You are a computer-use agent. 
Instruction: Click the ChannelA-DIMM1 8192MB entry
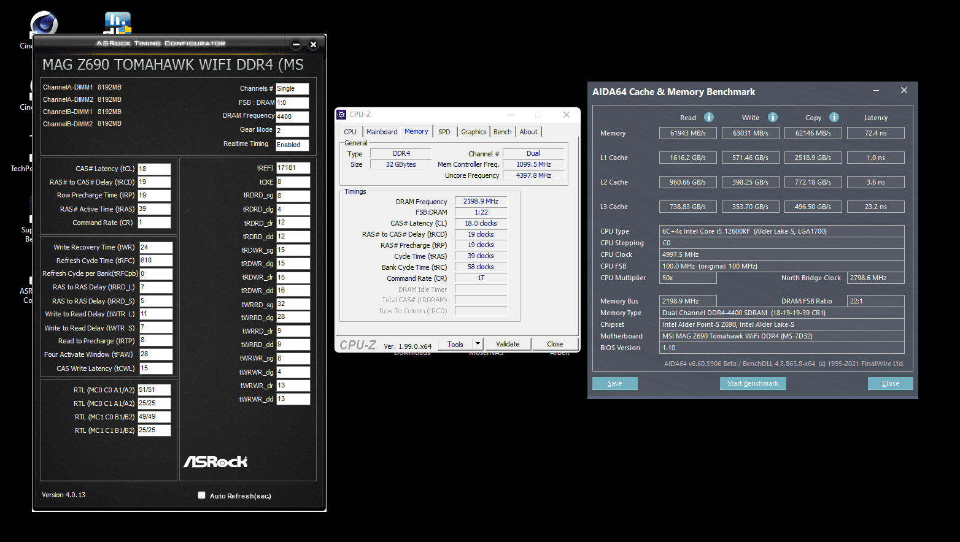pos(82,87)
